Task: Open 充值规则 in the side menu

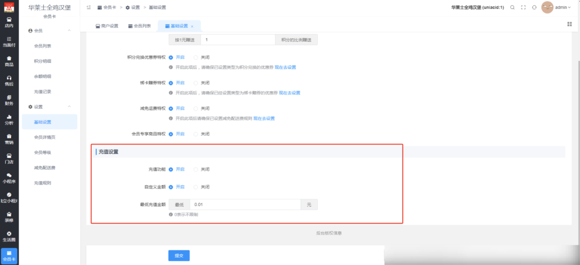Action: coord(42,183)
